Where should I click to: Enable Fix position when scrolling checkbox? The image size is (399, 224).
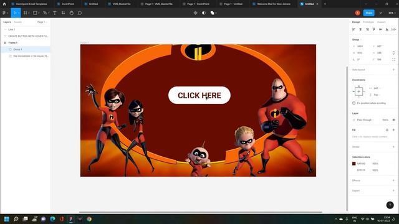[353, 103]
